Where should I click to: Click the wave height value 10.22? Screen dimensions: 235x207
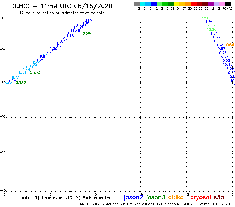click(63, 41)
